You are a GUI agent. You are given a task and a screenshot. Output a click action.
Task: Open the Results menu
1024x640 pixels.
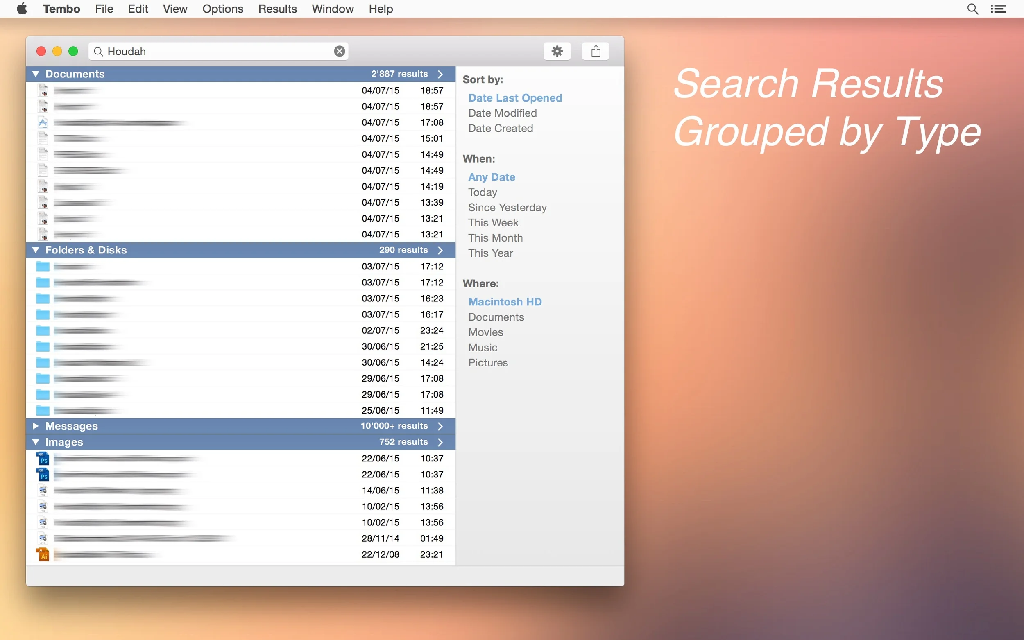pyautogui.click(x=277, y=9)
